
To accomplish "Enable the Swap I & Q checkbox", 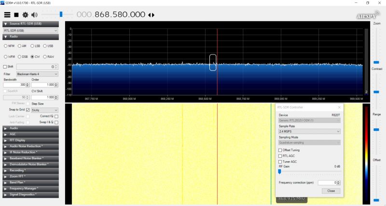I will [x=56, y=123].
